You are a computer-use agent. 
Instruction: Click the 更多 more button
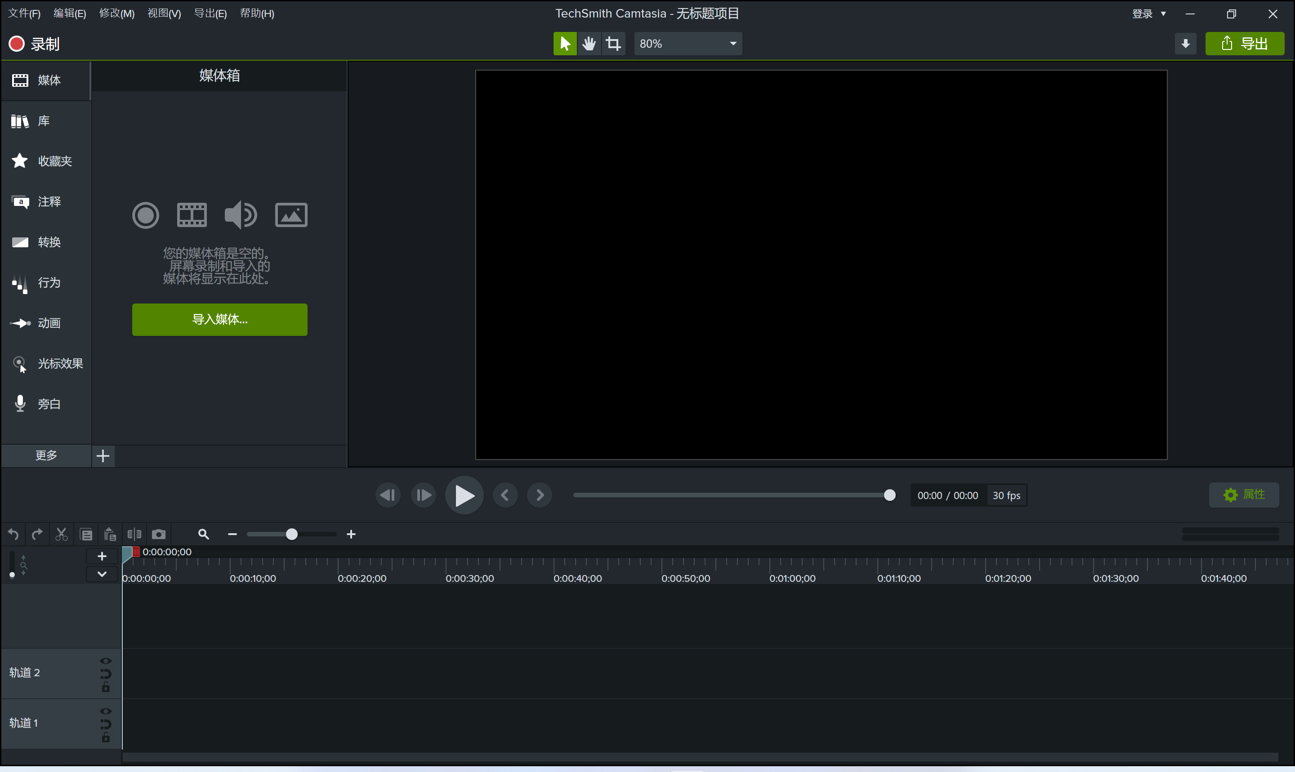coord(46,456)
